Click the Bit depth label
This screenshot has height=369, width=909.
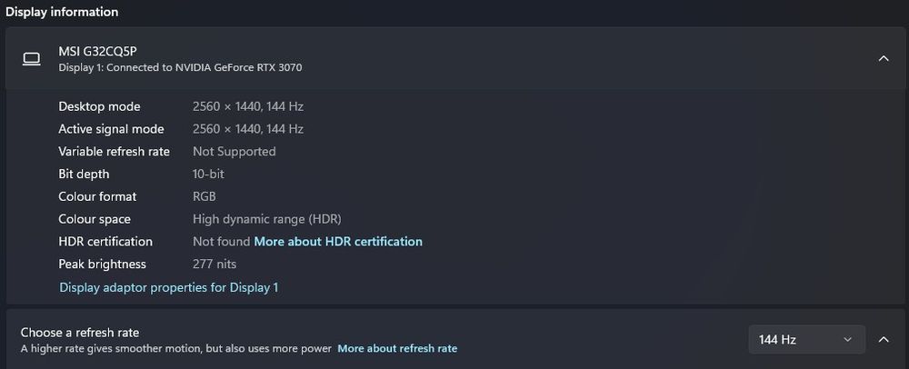84,174
